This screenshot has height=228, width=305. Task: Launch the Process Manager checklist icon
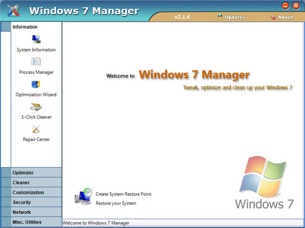click(x=36, y=62)
